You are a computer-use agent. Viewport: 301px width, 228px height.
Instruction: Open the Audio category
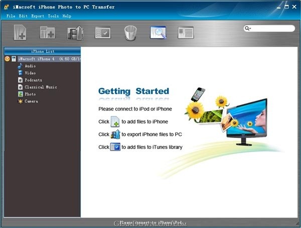[x=30, y=66]
